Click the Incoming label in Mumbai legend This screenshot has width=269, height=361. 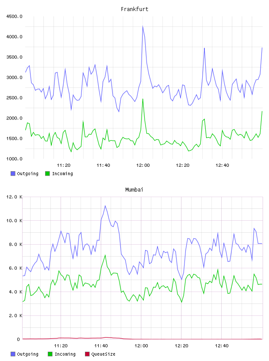coord(65,354)
